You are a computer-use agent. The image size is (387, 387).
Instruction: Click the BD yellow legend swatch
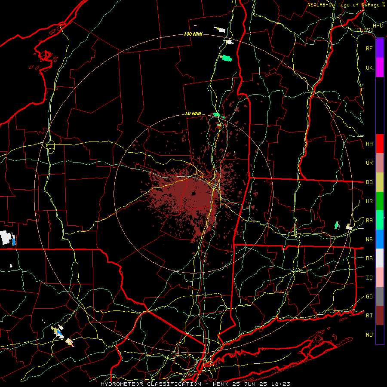(380, 182)
